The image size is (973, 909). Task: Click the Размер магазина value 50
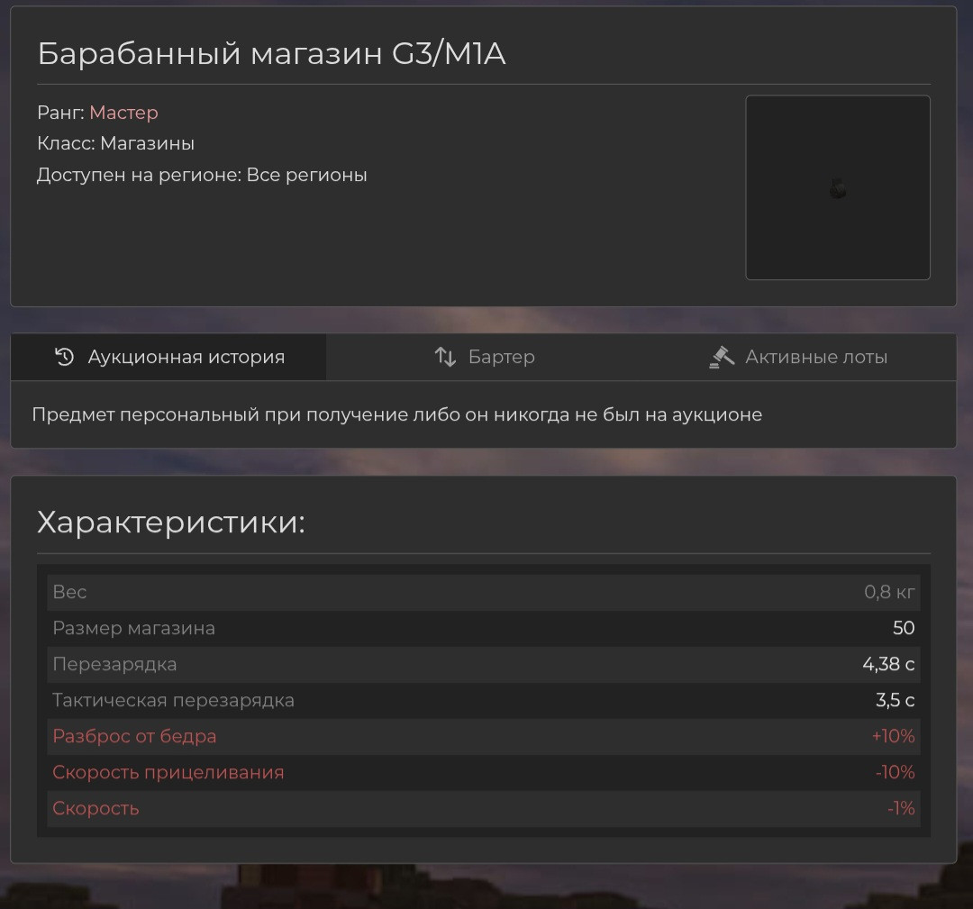[903, 628]
